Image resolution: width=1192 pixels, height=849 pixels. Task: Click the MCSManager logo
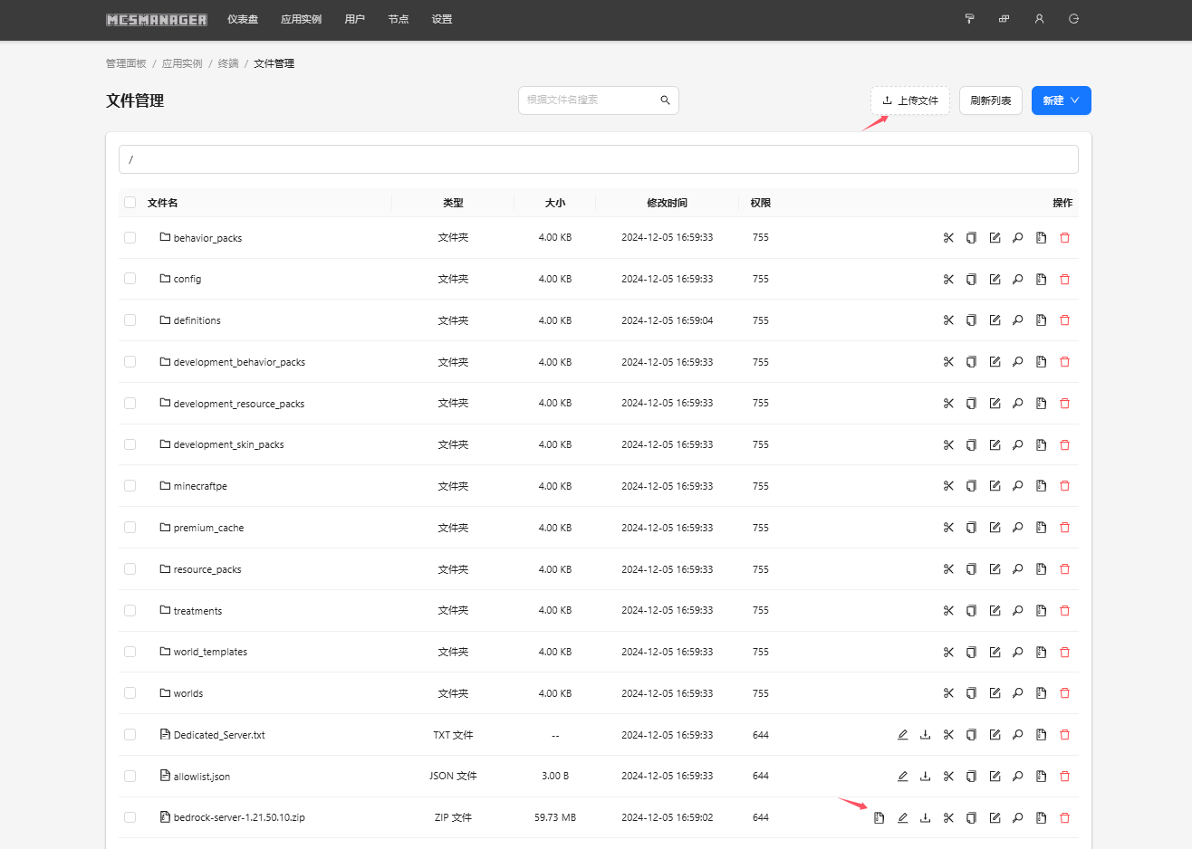pos(157,20)
